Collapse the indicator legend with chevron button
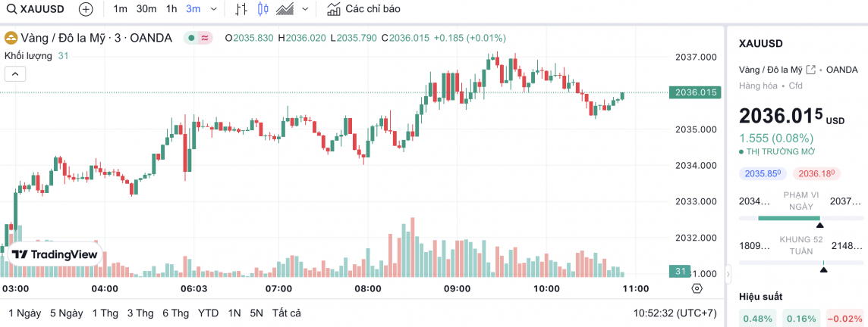This screenshot has height=327, width=868. click(x=15, y=73)
